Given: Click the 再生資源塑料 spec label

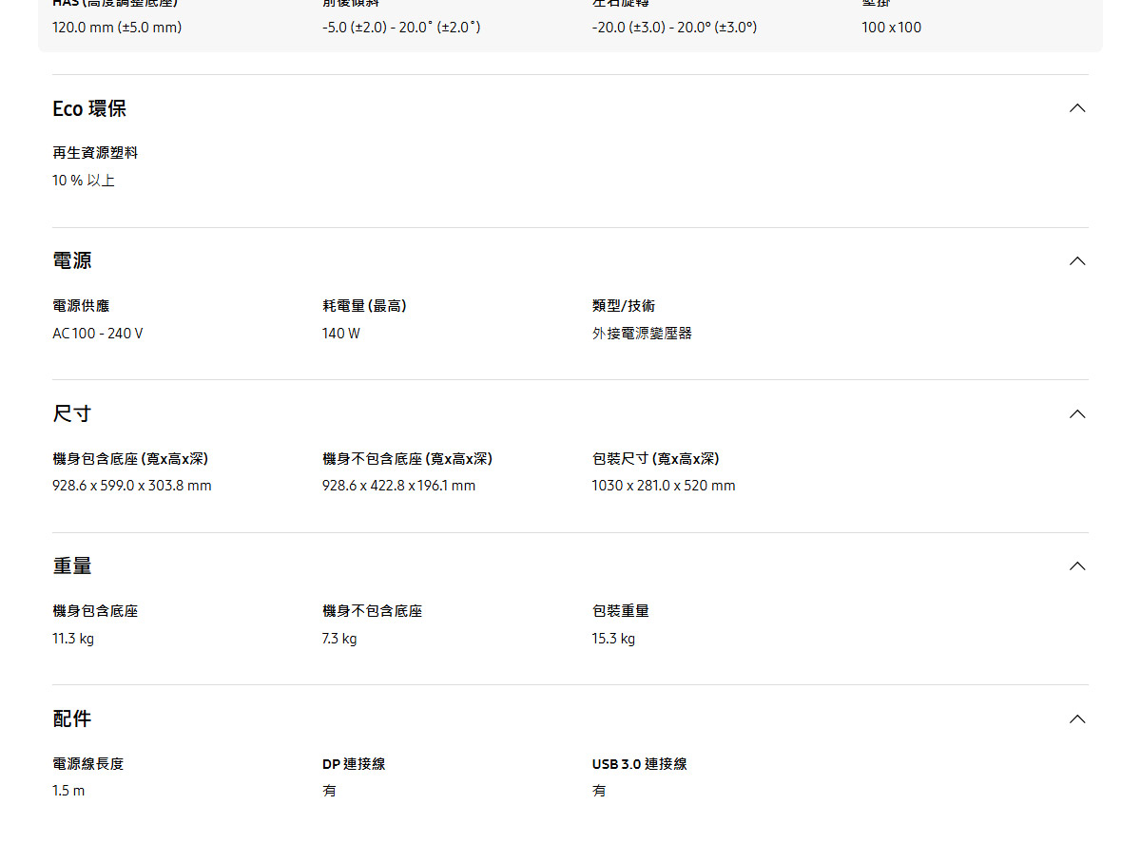Looking at the screenshot, I should coord(95,153).
